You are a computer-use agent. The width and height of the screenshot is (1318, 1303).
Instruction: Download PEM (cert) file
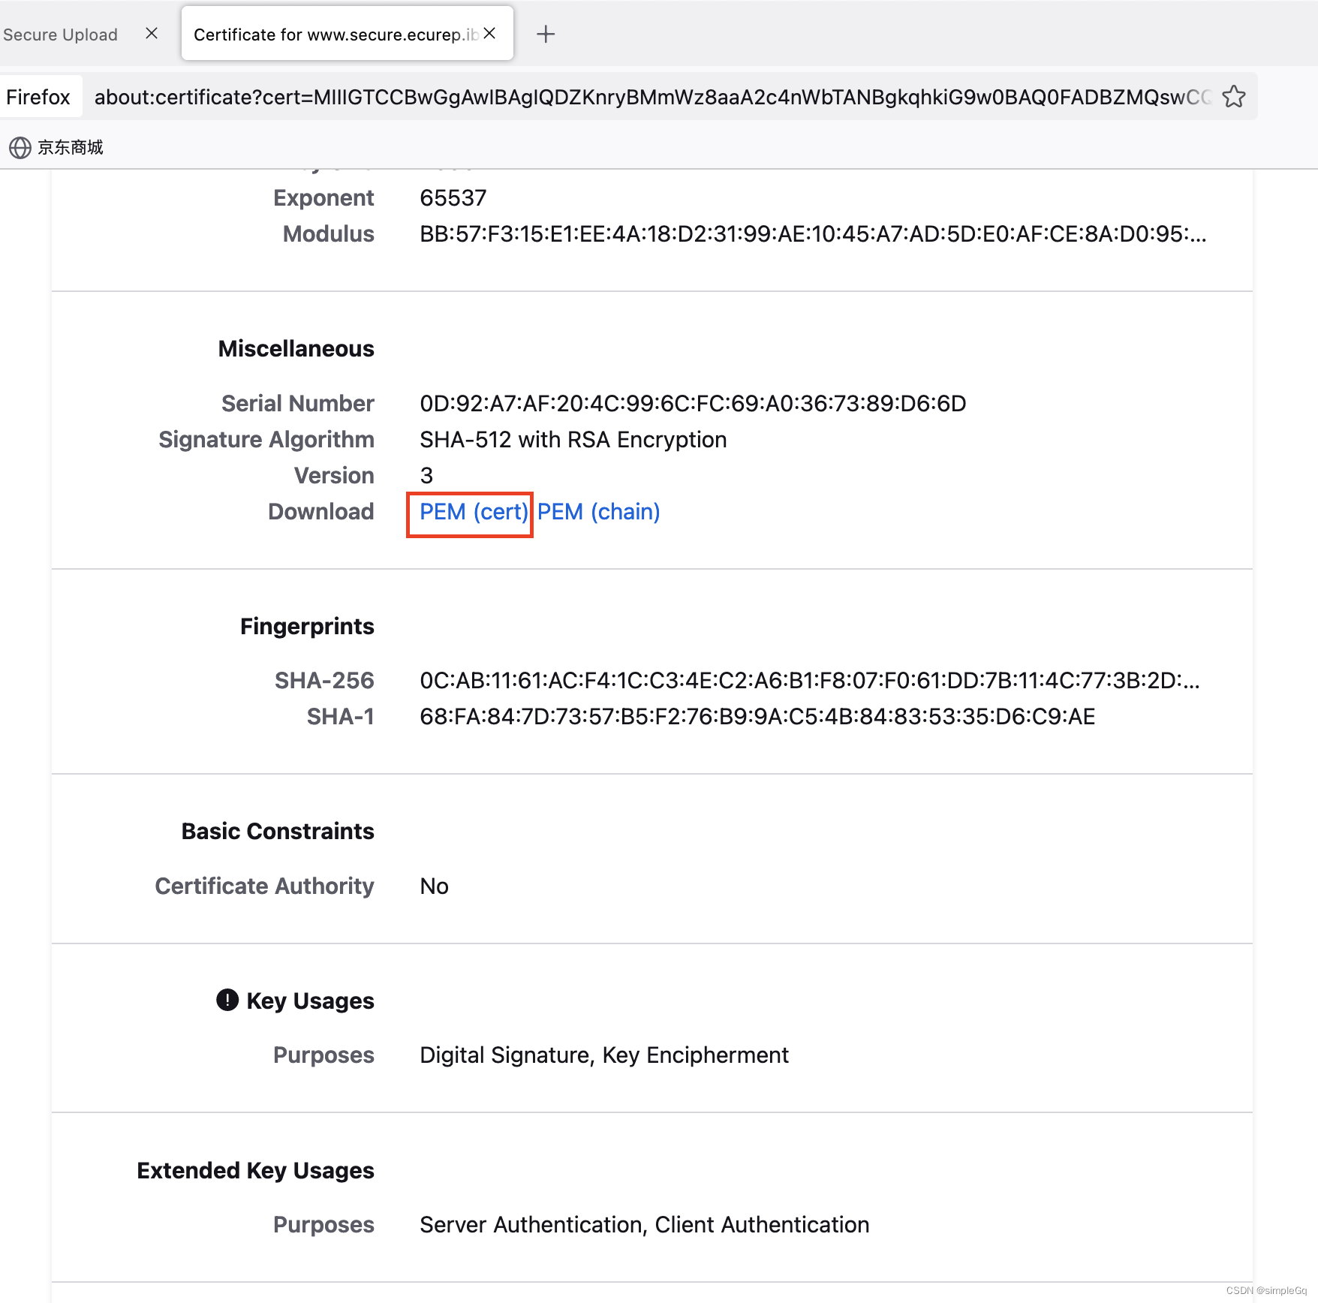point(473,512)
